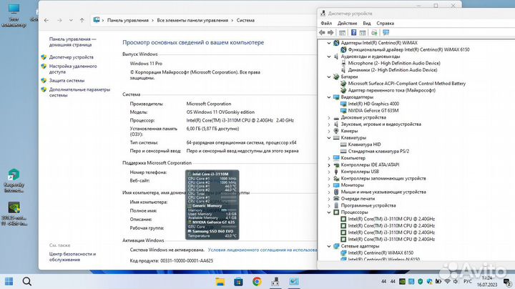This screenshot has height=289, width=515.
Task: Click NVIDIA tray icon on taskbar
Action: tap(402, 281)
